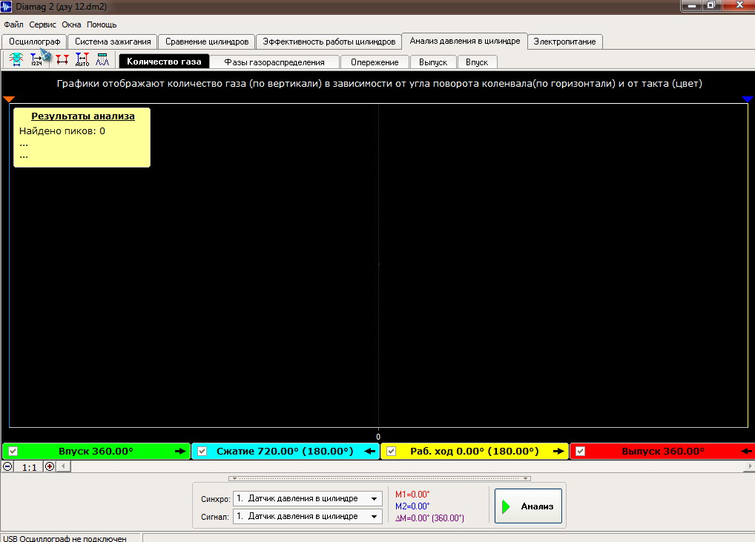
Task: Click the blue peaks detection toolbar icon
Action: [x=102, y=60]
